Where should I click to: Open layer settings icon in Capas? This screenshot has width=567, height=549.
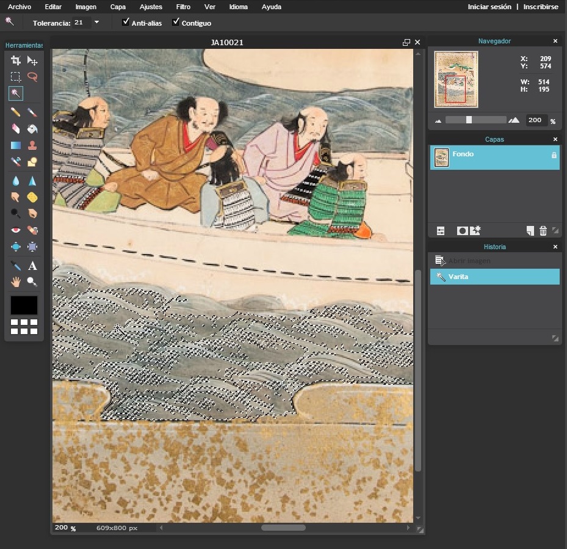pyautogui.click(x=441, y=231)
